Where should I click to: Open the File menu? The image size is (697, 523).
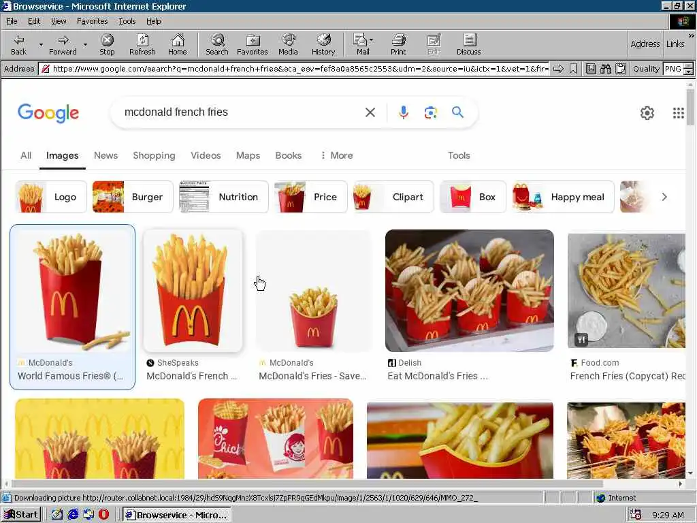click(12, 21)
